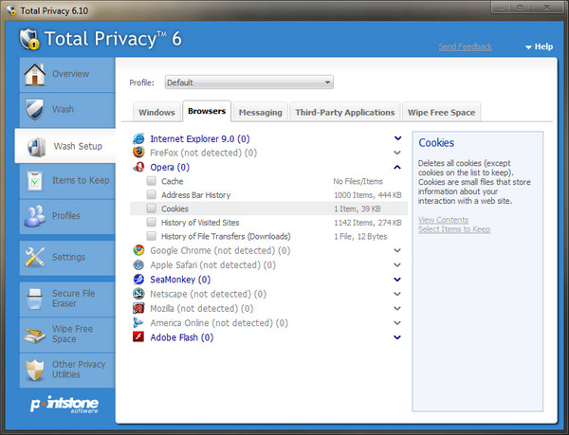Open Settings tools icon
This screenshot has width=569, height=435.
[x=34, y=257]
